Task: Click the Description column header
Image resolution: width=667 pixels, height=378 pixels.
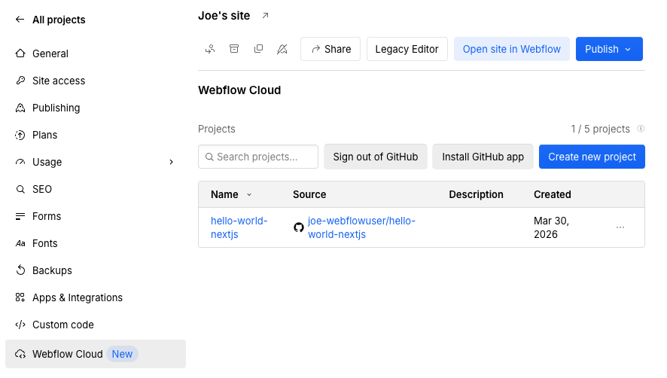Action: tap(476, 194)
